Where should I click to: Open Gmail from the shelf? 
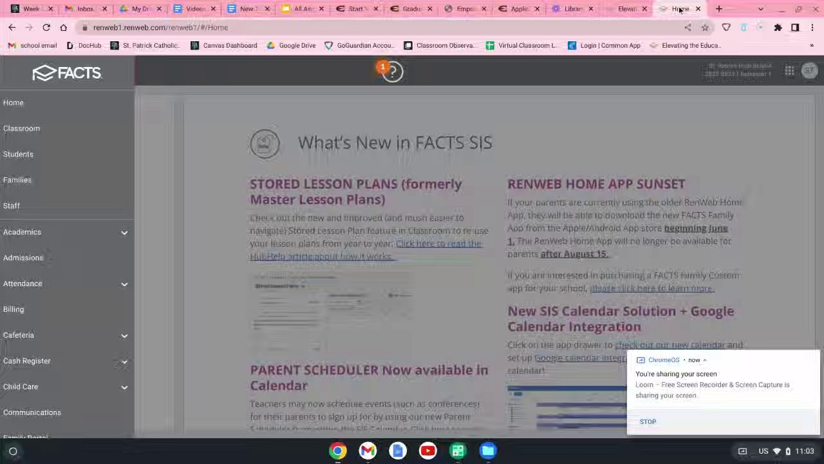368,451
